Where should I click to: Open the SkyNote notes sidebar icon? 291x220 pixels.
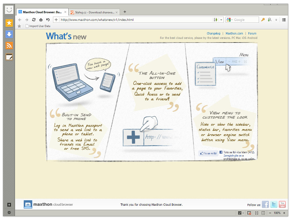[9, 57]
